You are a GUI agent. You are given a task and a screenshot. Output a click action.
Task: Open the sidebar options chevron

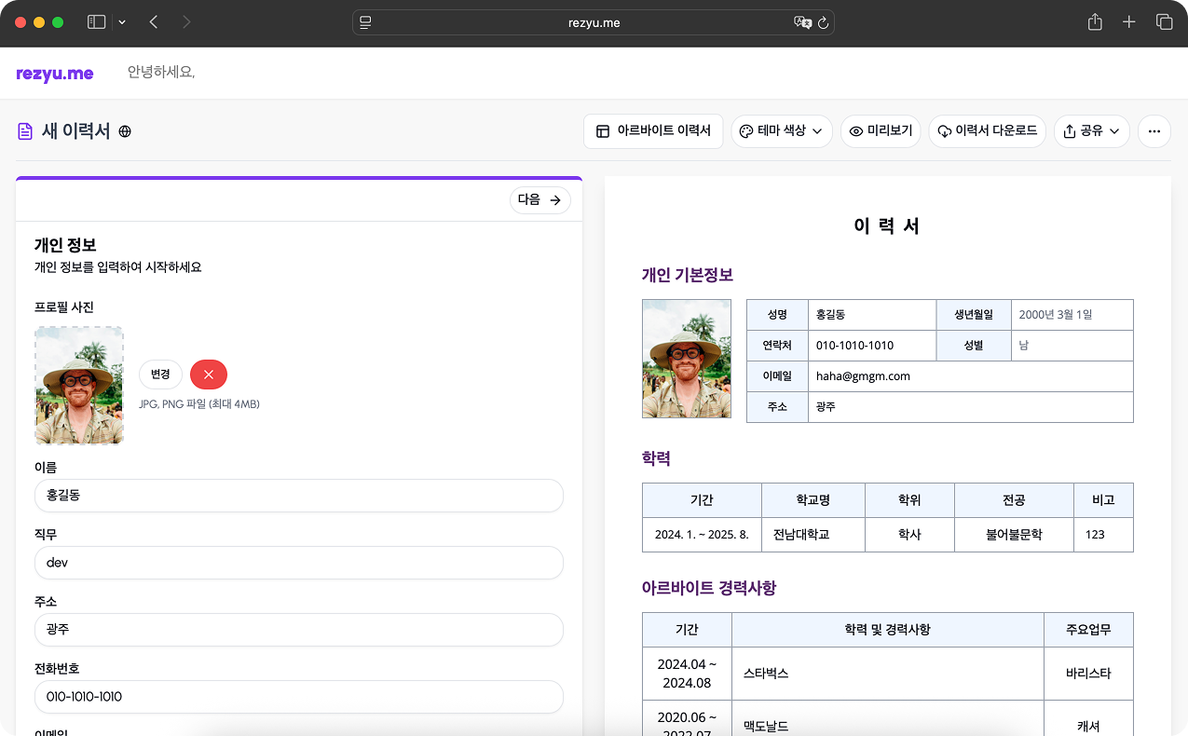(x=122, y=22)
